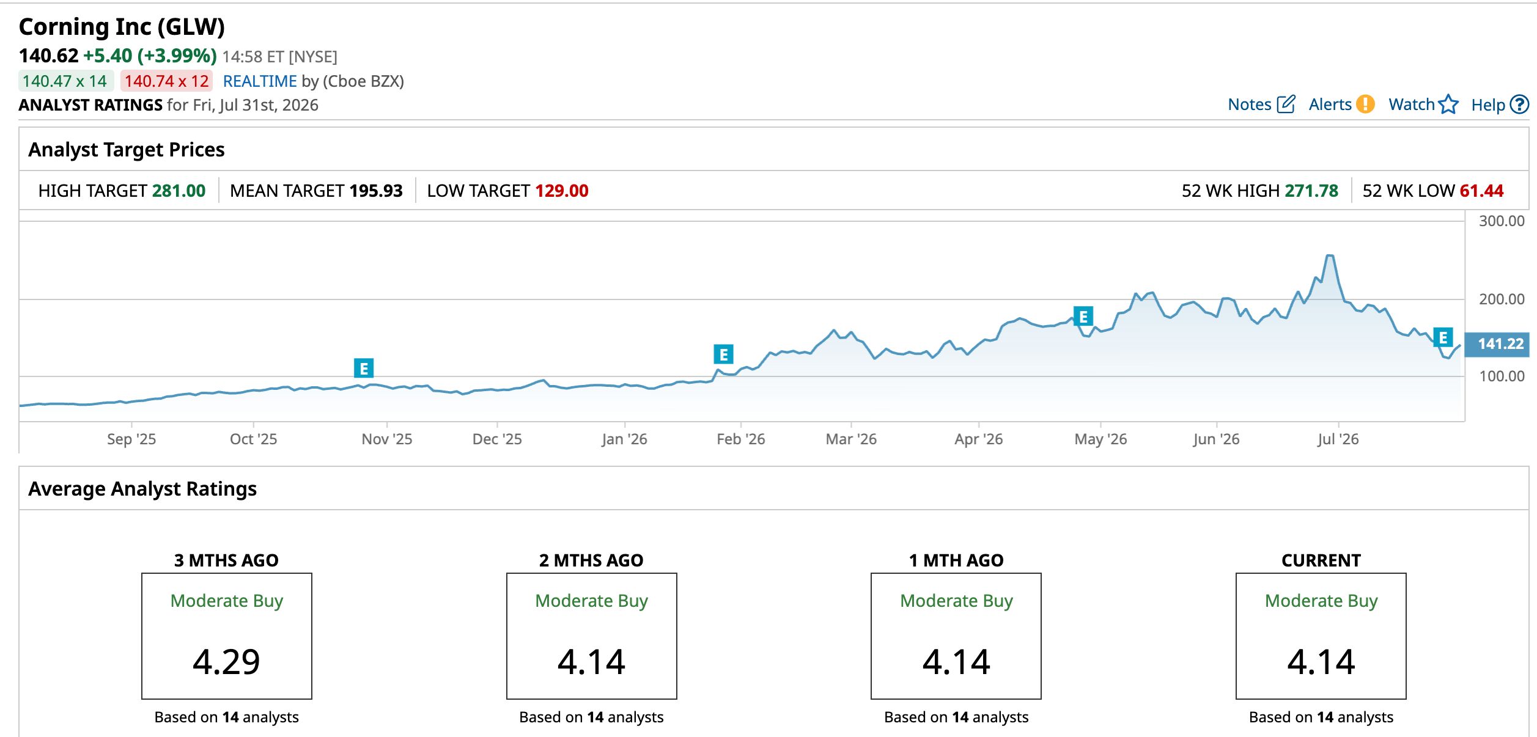This screenshot has height=737, width=1537.
Task: Click the 4.14 rating under 2 MTHS AGO
Action: tap(591, 662)
